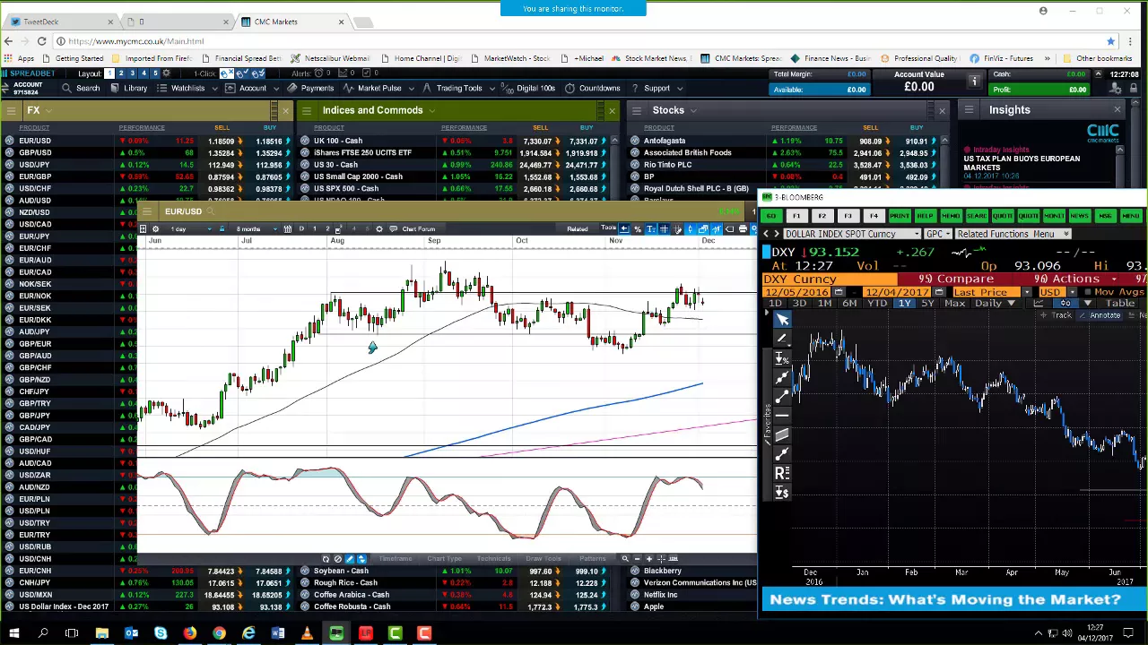Viewport: 1148px width, 645px height.
Task: Select pencil draw icon on chart bottom bar
Action: [x=350, y=559]
